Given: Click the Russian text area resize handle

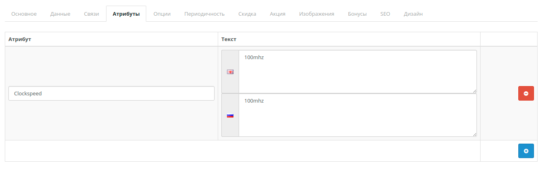Looking at the screenshot, I should coord(475,134).
